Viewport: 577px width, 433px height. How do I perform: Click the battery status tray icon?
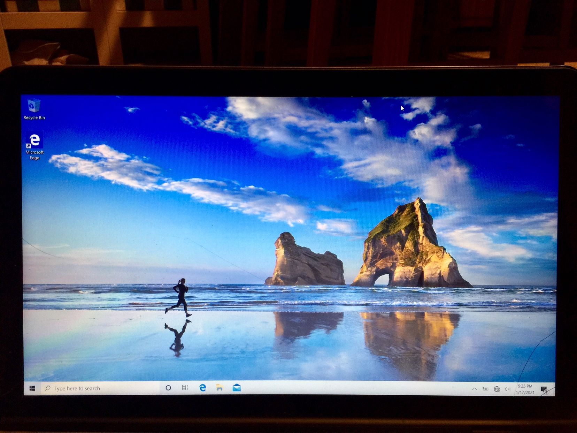point(485,389)
